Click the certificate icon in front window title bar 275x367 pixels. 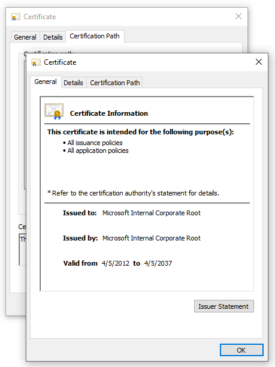[x=36, y=62]
